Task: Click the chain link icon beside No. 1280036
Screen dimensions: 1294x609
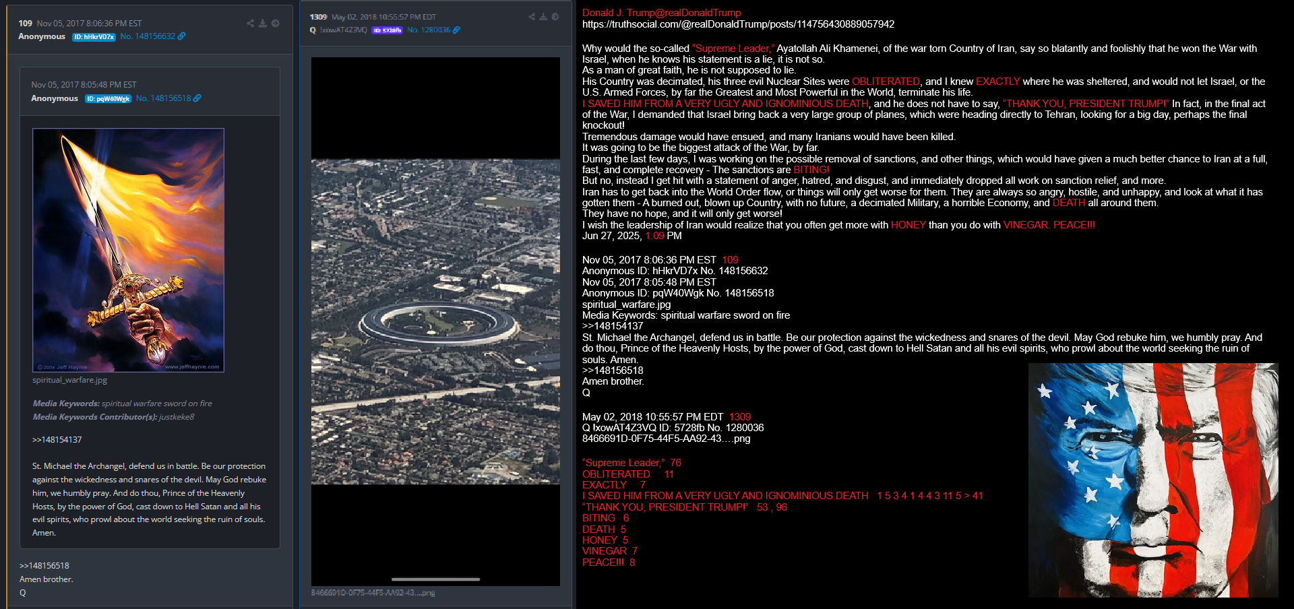Action: tap(456, 30)
